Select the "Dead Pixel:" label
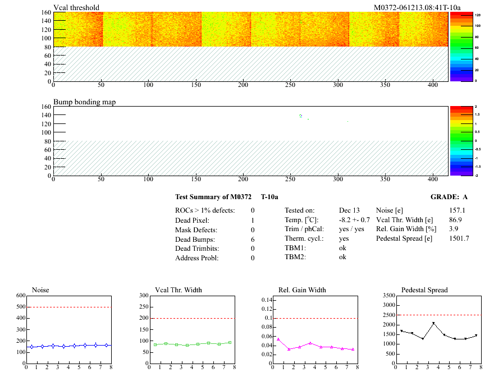Viewport: 503px width, 377px height. point(192,220)
